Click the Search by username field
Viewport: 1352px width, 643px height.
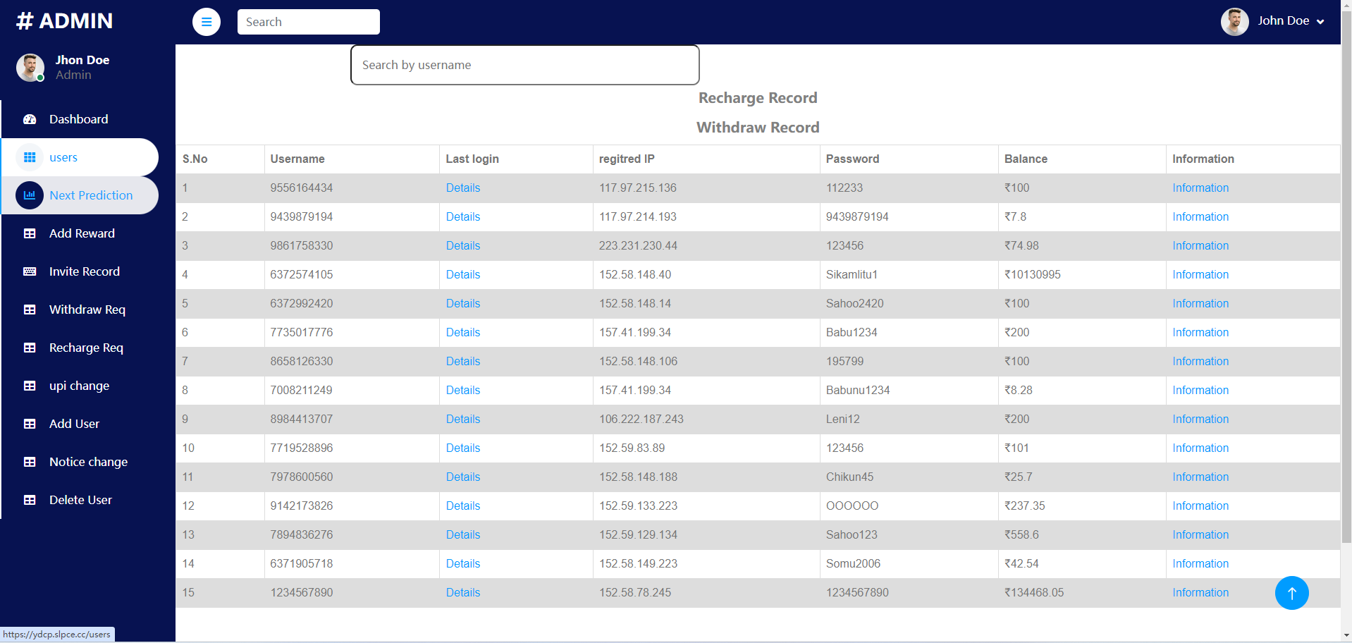click(525, 65)
